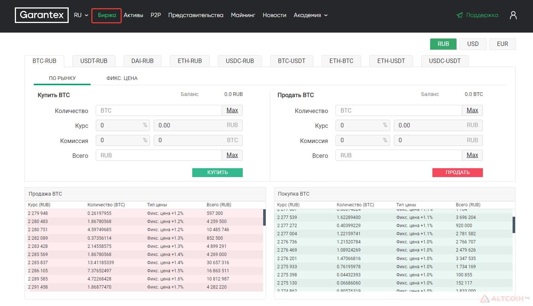Select sell order at rate 2 279 948

pyautogui.click(x=144, y=213)
